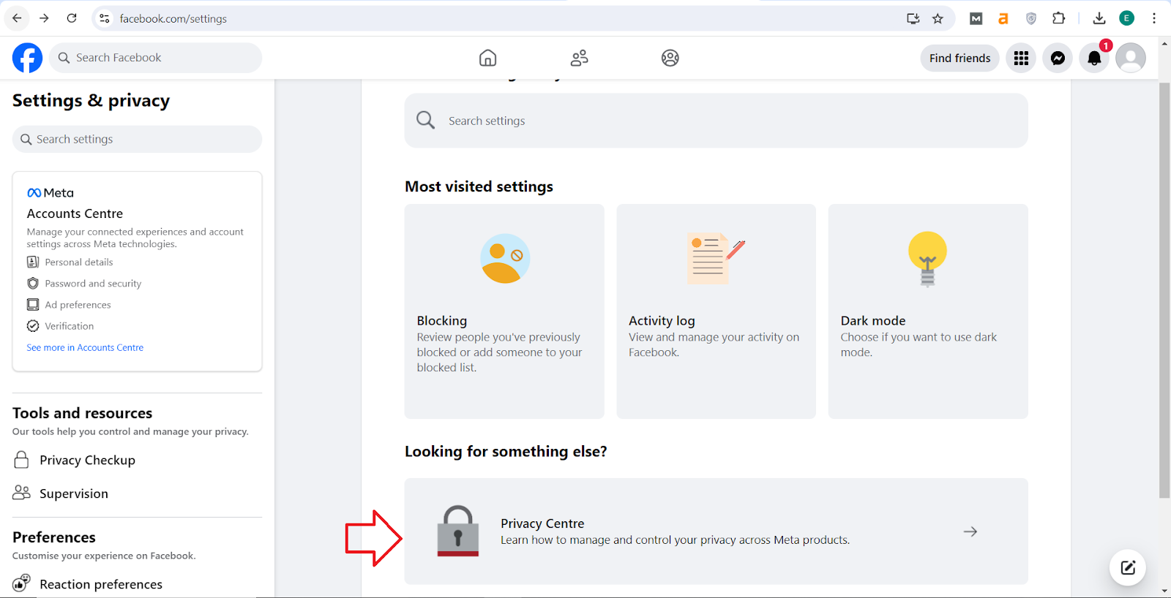The height and width of the screenshot is (598, 1171).
Task: Click the Facebook logo
Action: pos(27,58)
